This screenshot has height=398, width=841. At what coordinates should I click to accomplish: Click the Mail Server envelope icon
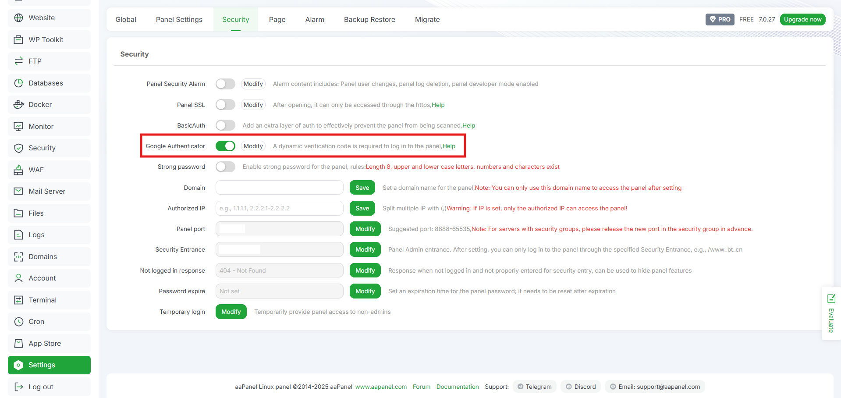[18, 192]
